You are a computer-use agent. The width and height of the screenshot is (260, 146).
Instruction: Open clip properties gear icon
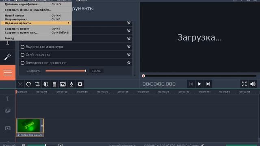[80, 84]
